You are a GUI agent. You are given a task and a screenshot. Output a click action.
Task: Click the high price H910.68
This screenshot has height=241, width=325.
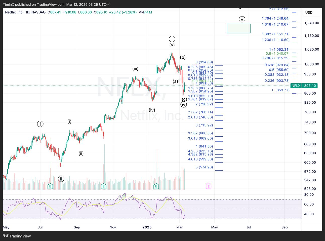click(x=69, y=12)
